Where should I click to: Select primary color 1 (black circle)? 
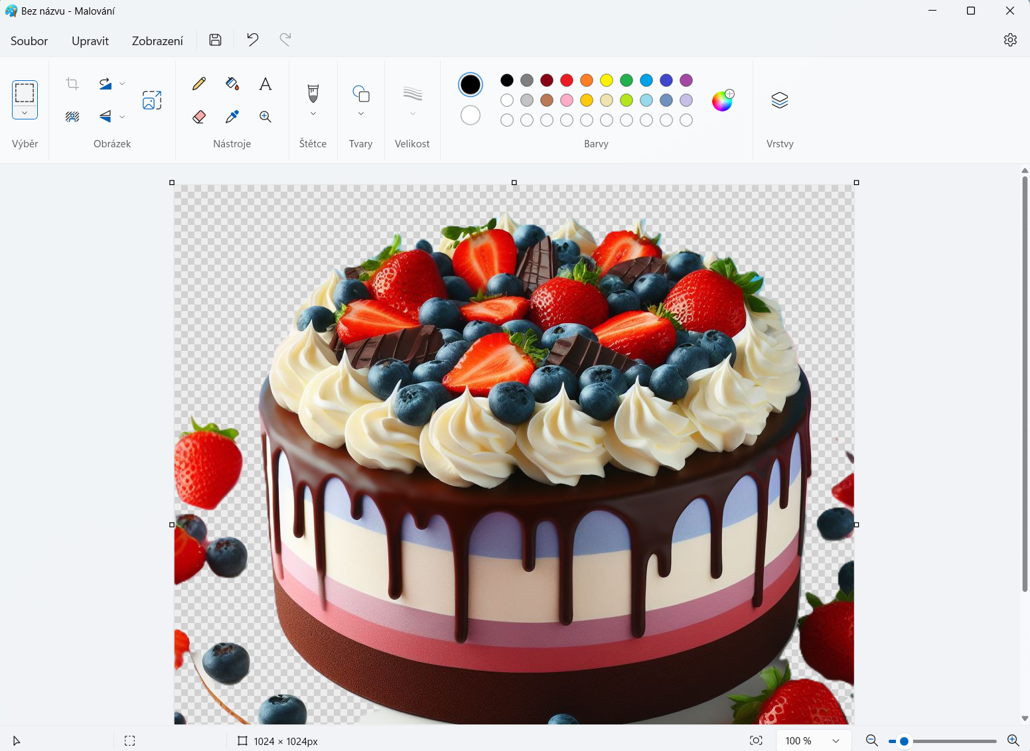(471, 84)
